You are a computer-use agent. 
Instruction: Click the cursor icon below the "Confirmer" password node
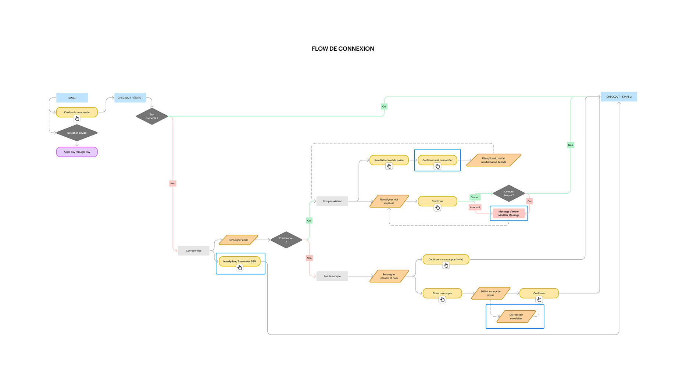437,207
